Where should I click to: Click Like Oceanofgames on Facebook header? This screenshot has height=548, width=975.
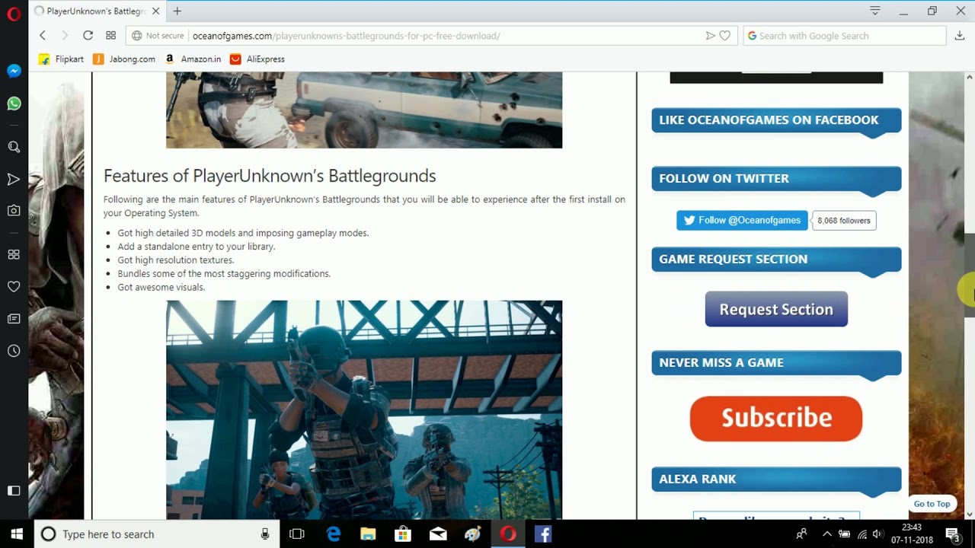click(776, 120)
